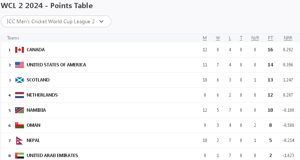Click the Netherlands flag icon

coord(20,95)
